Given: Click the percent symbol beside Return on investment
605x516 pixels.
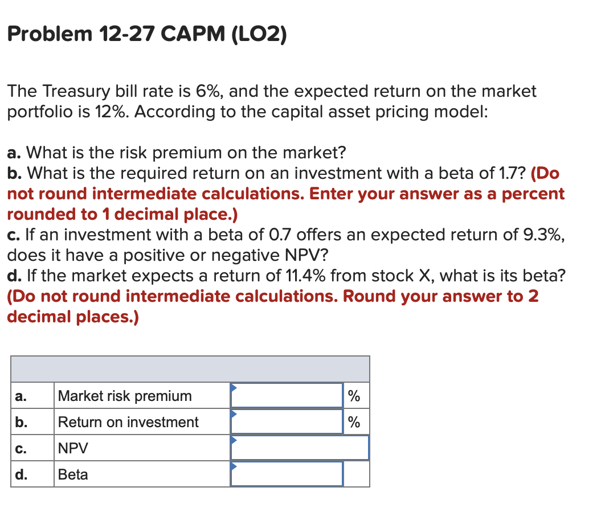Looking at the screenshot, I should tap(354, 421).
